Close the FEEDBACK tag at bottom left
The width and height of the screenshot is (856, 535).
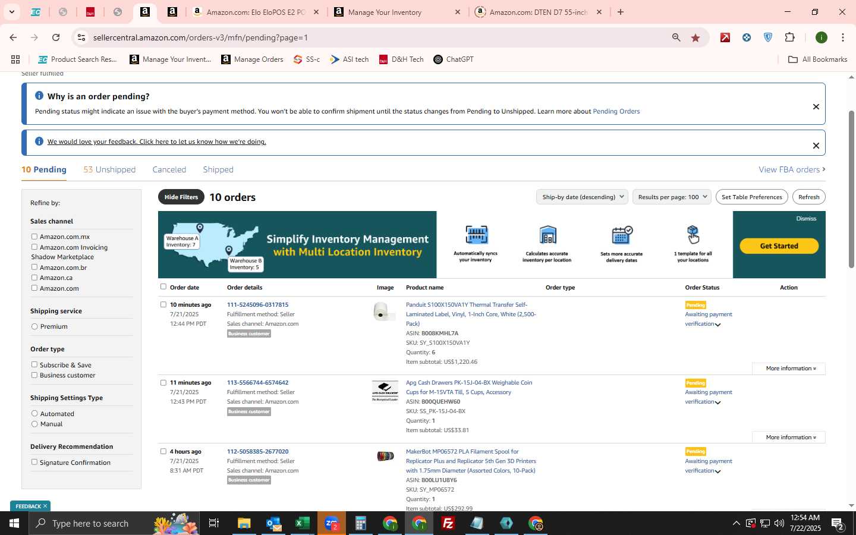point(45,506)
